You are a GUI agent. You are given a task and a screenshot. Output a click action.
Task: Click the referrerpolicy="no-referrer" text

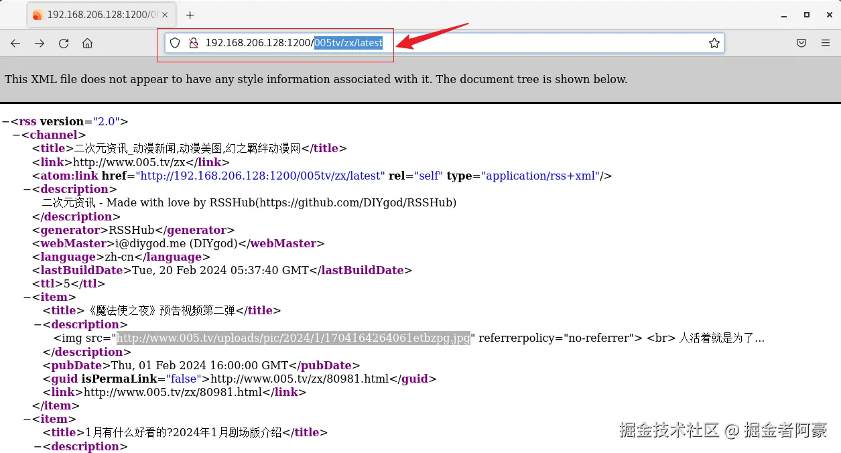pos(556,338)
